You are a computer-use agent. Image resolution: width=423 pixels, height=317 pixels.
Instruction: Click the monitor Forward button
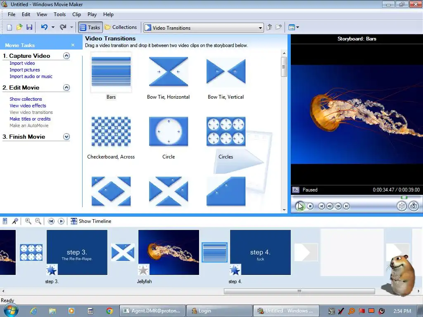(347, 206)
